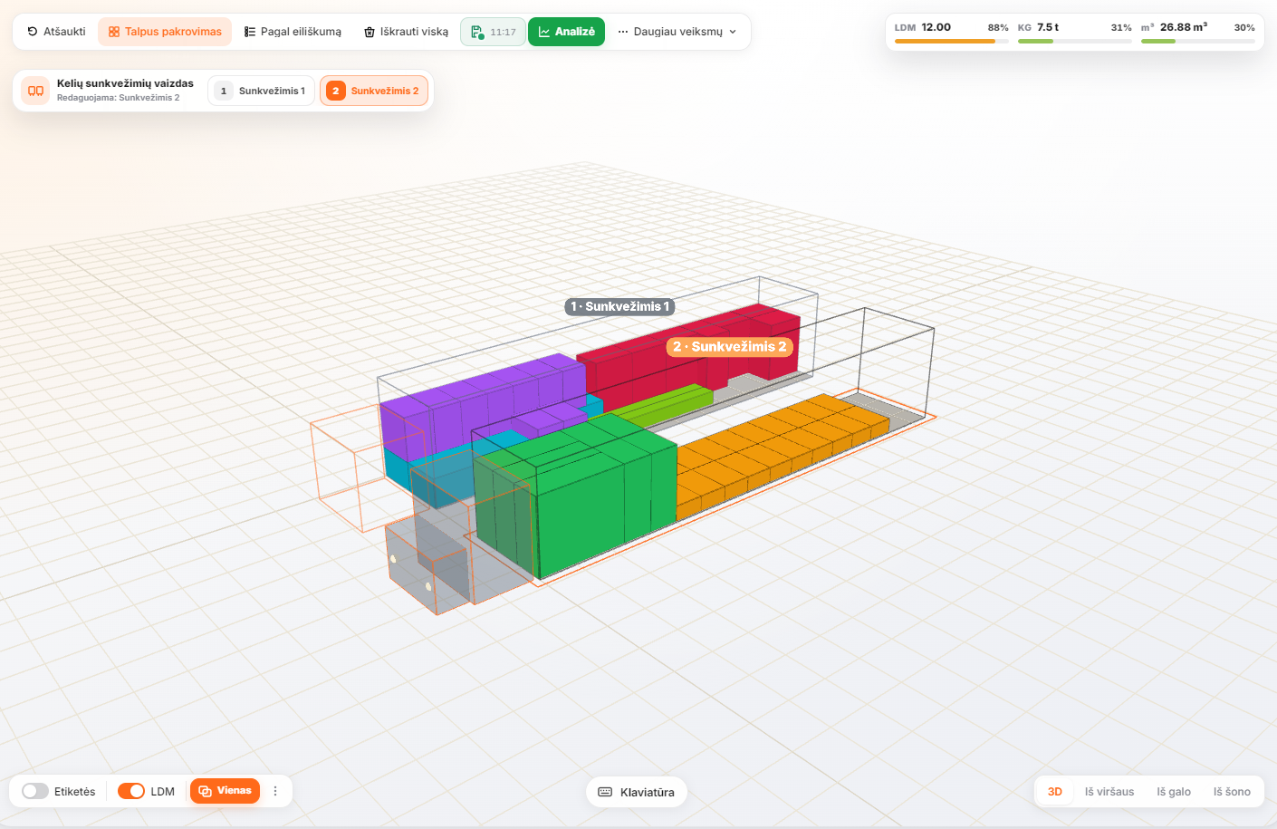Viewport: 1277px width, 829px height.
Task: Click the 30% volume percentage
Action: 1244,28
